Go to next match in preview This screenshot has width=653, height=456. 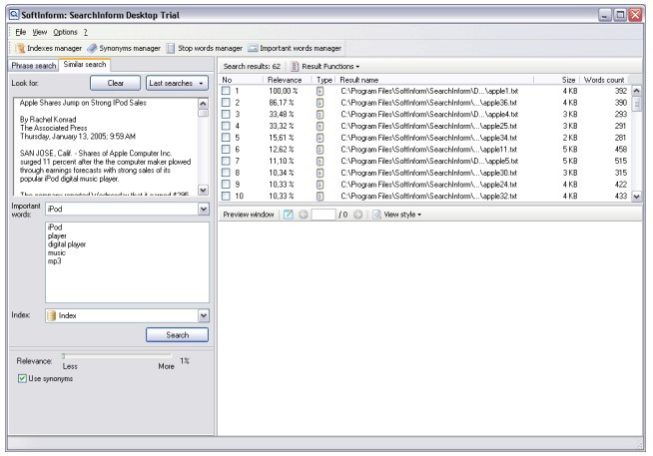pyautogui.click(x=357, y=215)
